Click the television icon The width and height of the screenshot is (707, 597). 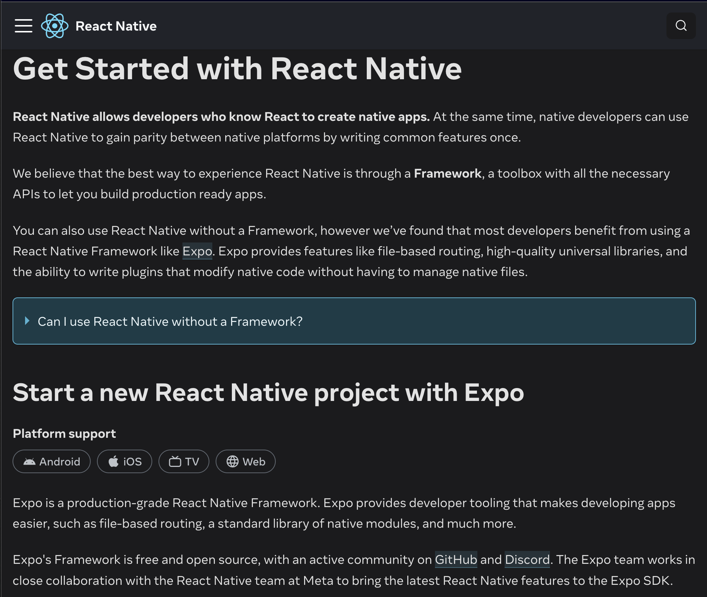tap(175, 461)
